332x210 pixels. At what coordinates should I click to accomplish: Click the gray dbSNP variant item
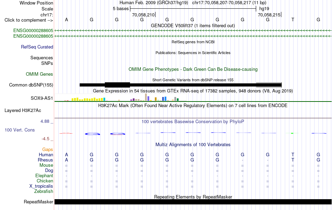[269, 85]
